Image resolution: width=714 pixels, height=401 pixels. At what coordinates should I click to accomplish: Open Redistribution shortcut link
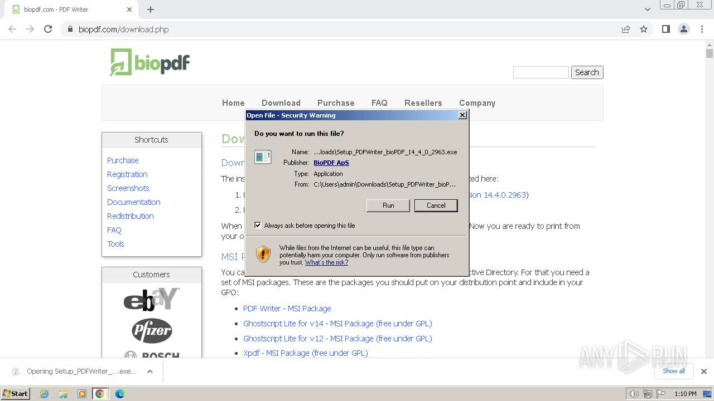point(131,216)
